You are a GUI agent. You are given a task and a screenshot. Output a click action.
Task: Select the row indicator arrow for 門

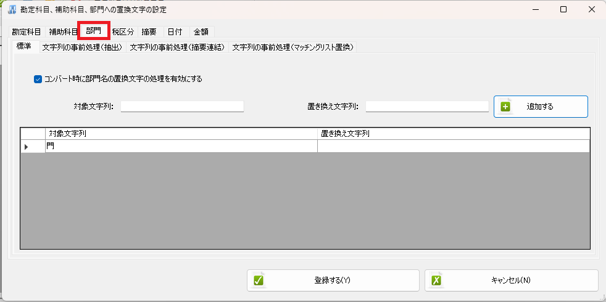(27, 147)
